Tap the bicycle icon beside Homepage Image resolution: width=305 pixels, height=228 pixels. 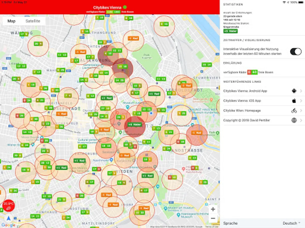tap(294, 110)
